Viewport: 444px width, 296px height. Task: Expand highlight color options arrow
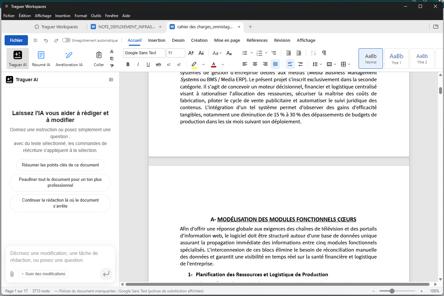203,64
